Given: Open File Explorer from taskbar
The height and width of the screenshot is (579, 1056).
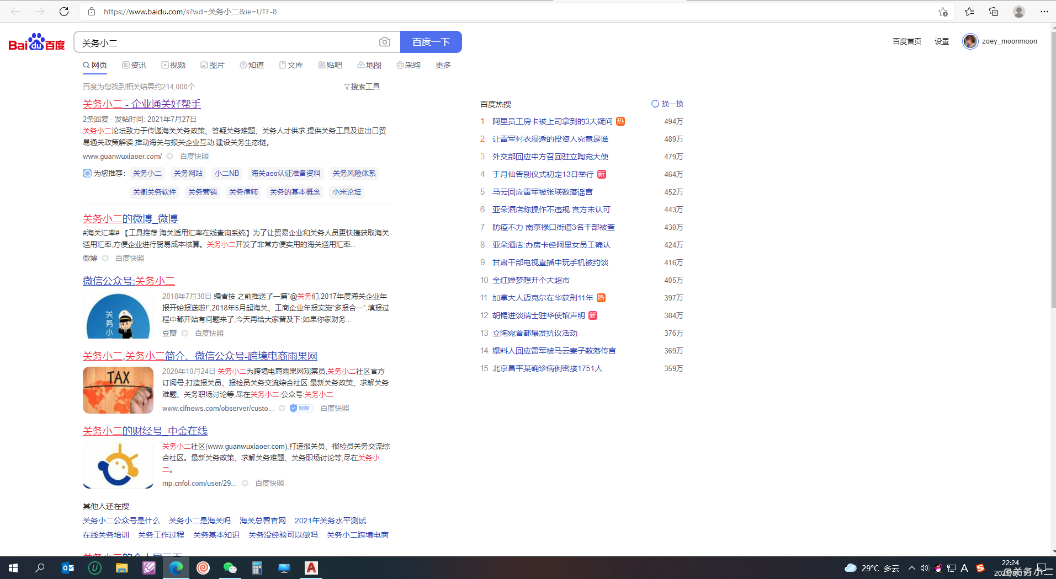Looking at the screenshot, I should point(121,568).
